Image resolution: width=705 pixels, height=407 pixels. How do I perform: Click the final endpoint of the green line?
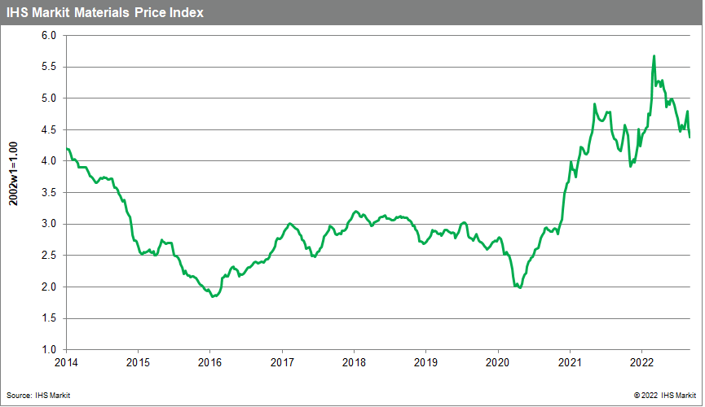(x=690, y=137)
